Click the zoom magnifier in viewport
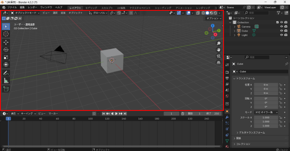Image resolution: width=290 pixels, height=151 pixels. click(219, 43)
